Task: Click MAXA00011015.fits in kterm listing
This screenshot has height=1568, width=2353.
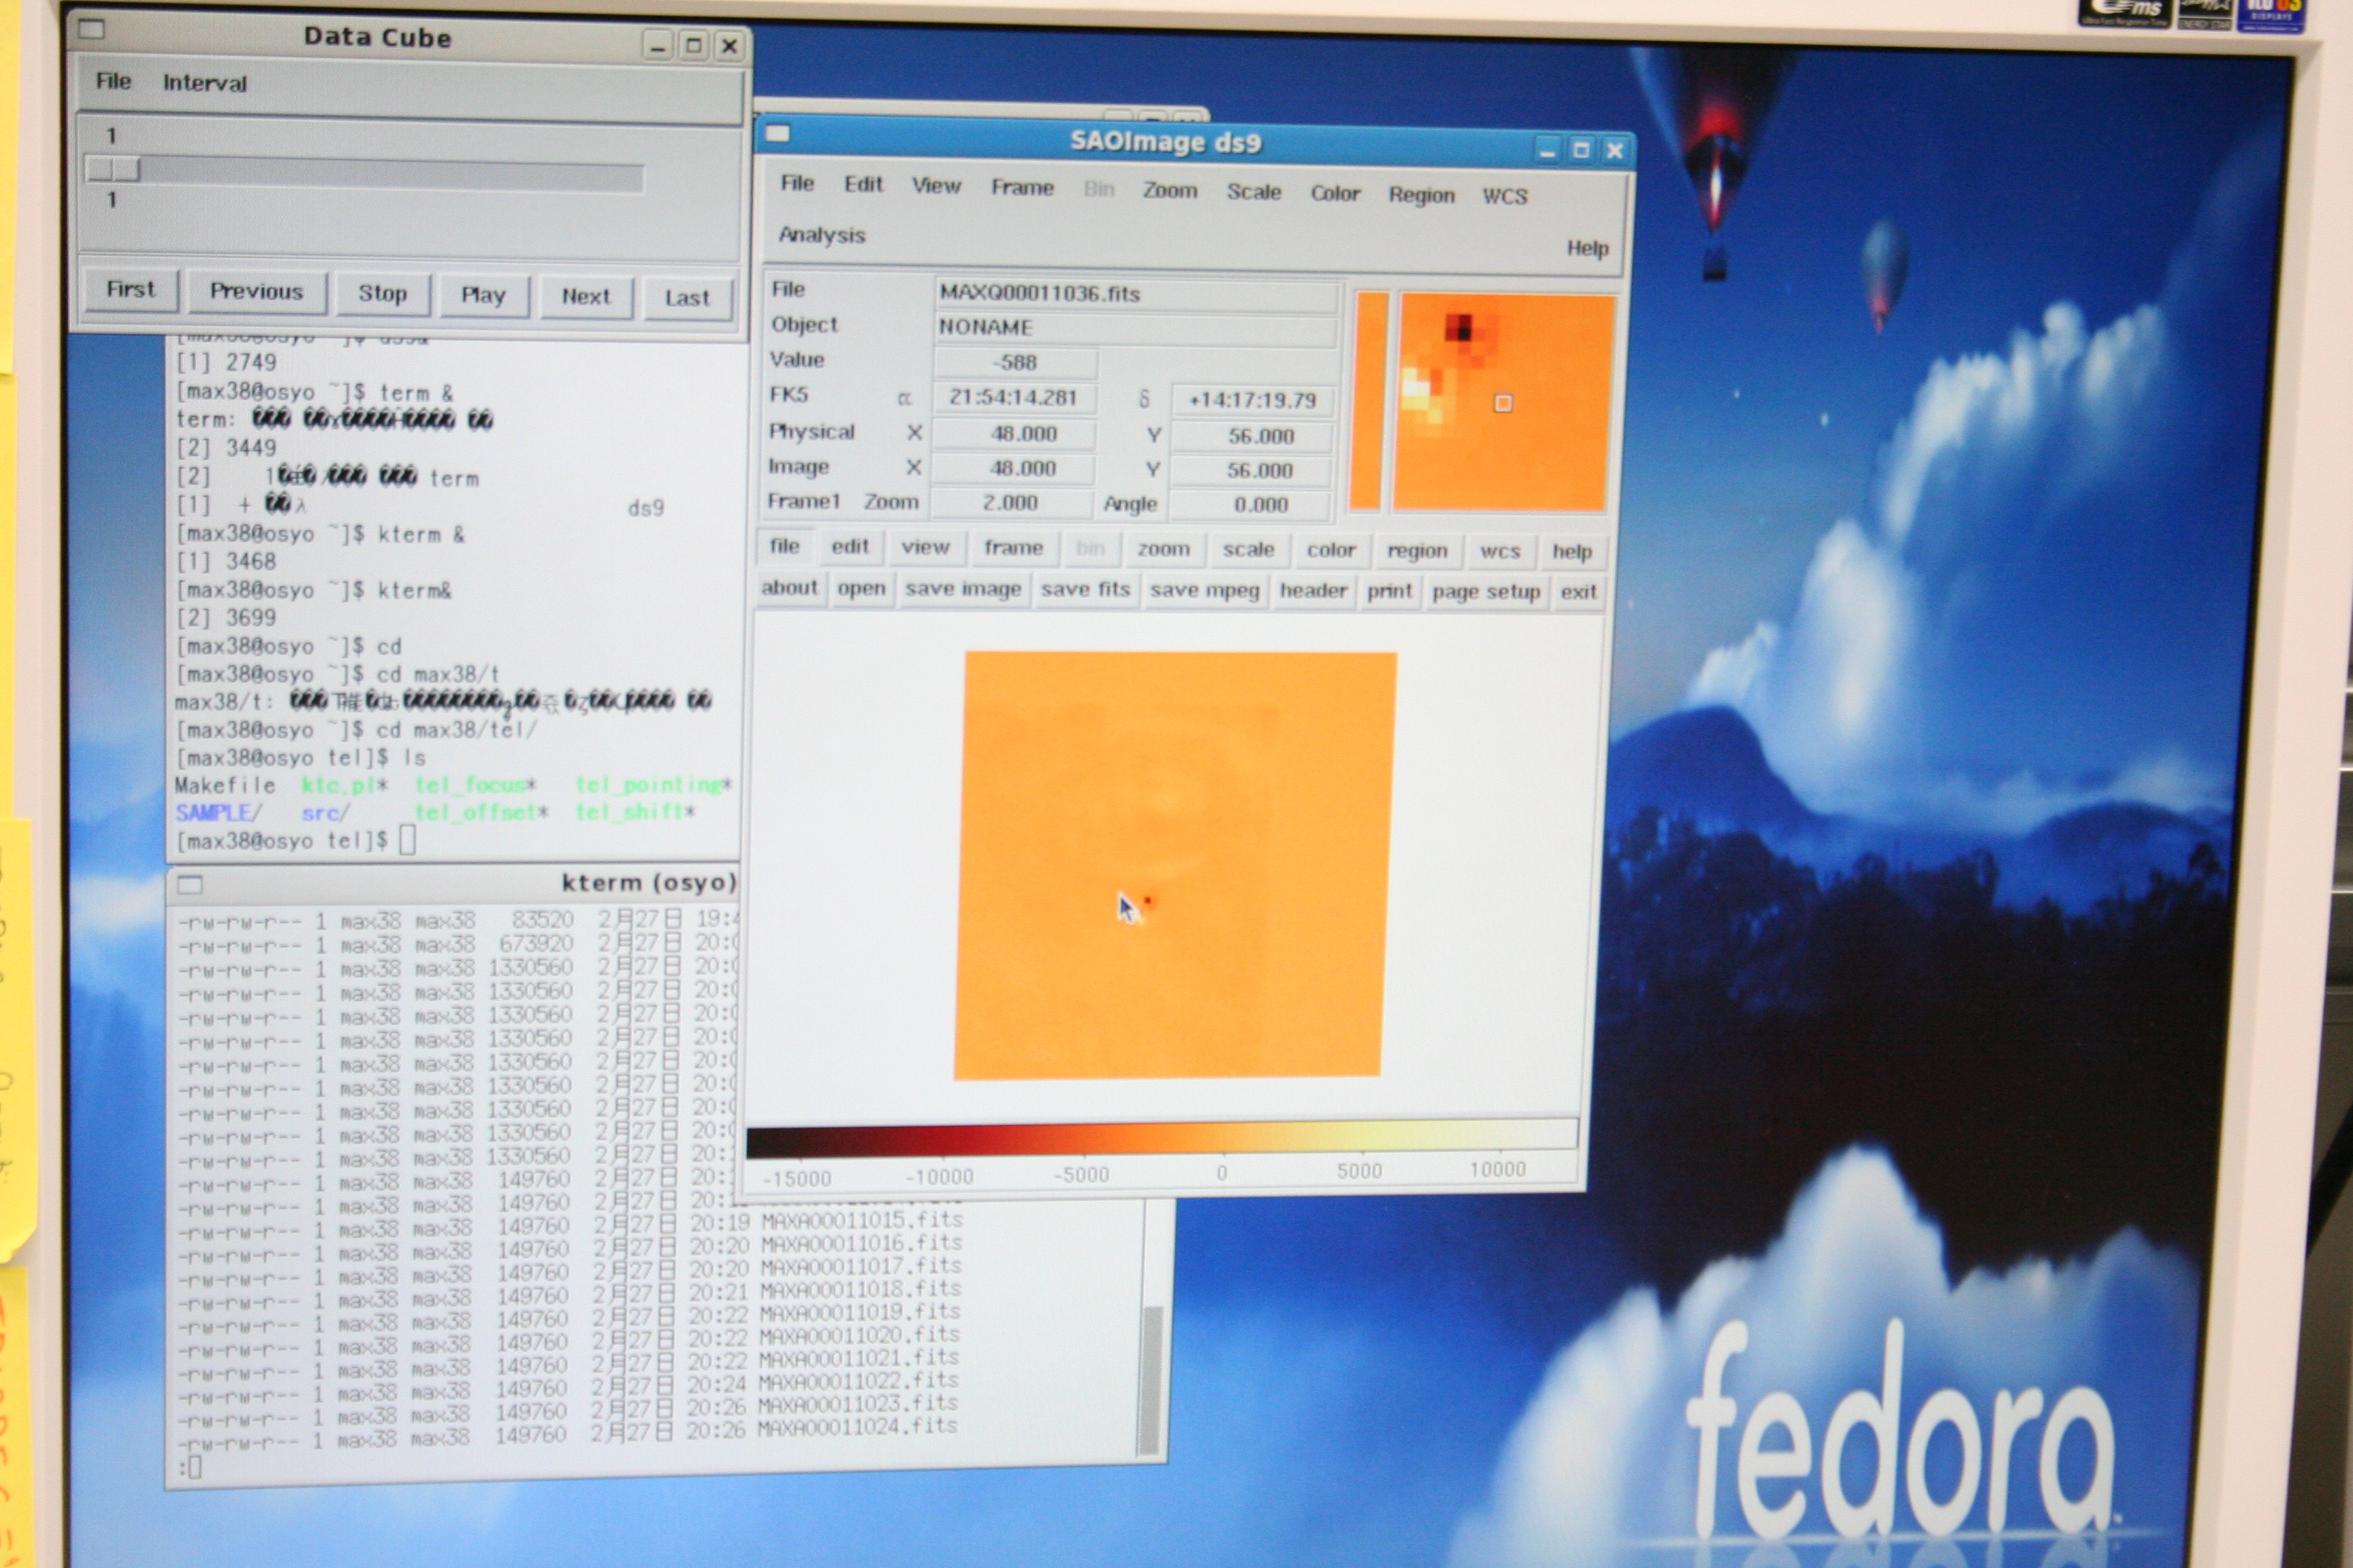Action: click(863, 1220)
